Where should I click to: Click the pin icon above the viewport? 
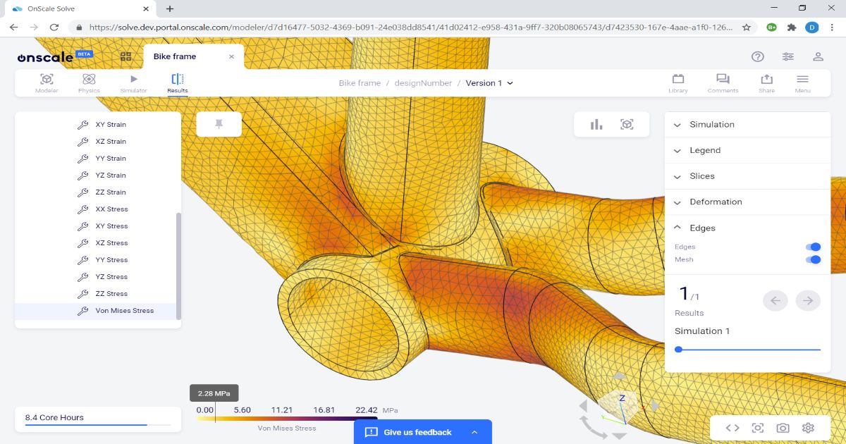click(219, 124)
